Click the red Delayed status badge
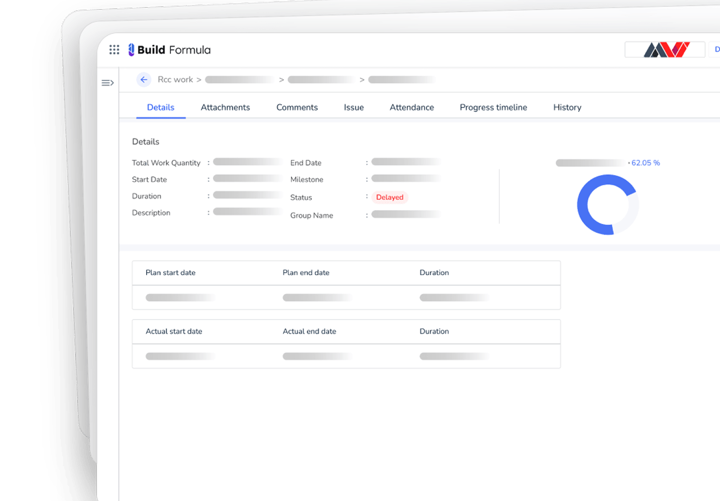 [x=390, y=197]
